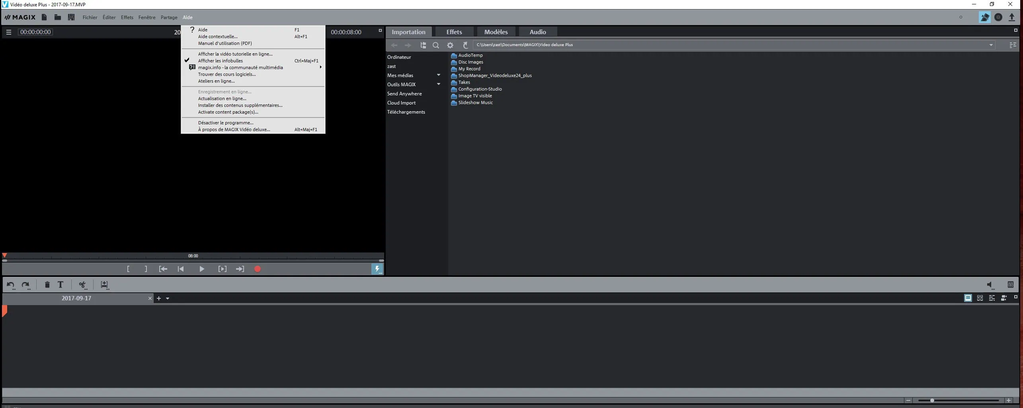Screen dimensions: 1023x408
Task: Expand the Outils MAGIX dropdown arrow
Action: point(439,84)
